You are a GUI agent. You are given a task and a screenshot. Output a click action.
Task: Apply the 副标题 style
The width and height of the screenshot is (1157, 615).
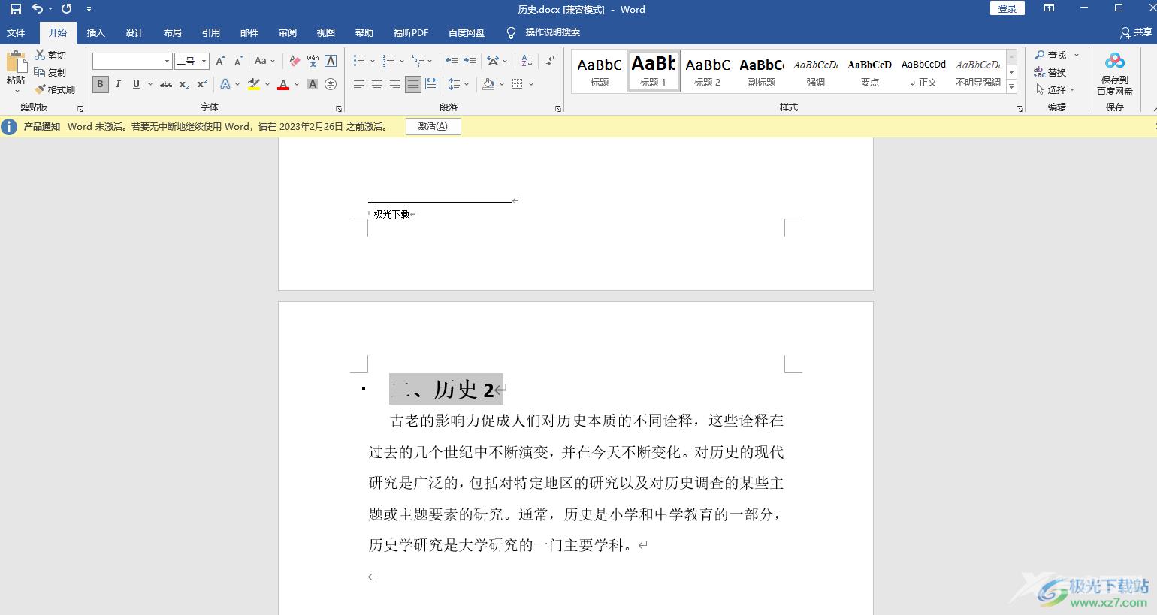tap(761, 71)
